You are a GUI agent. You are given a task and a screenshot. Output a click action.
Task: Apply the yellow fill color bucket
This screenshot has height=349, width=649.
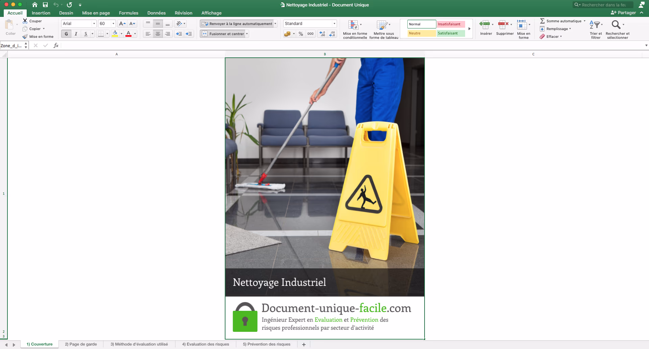pyautogui.click(x=115, y=34)
